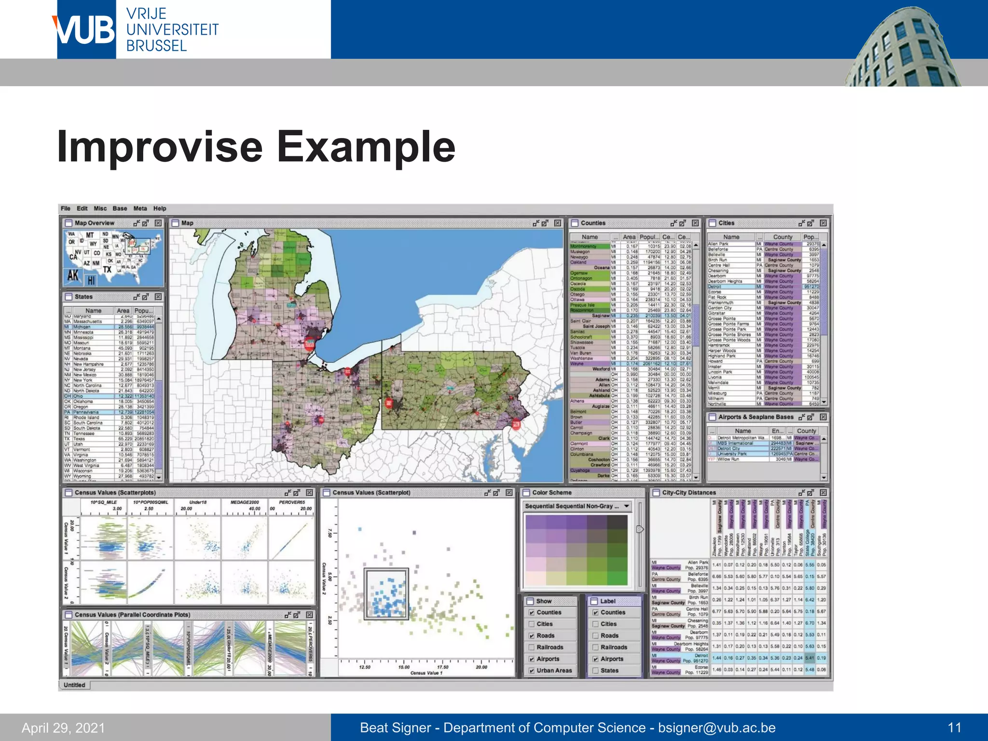This screenshot has width=988, height=741.
Task: Click the Color Scheme vertical slider handle
Action: 640,529
